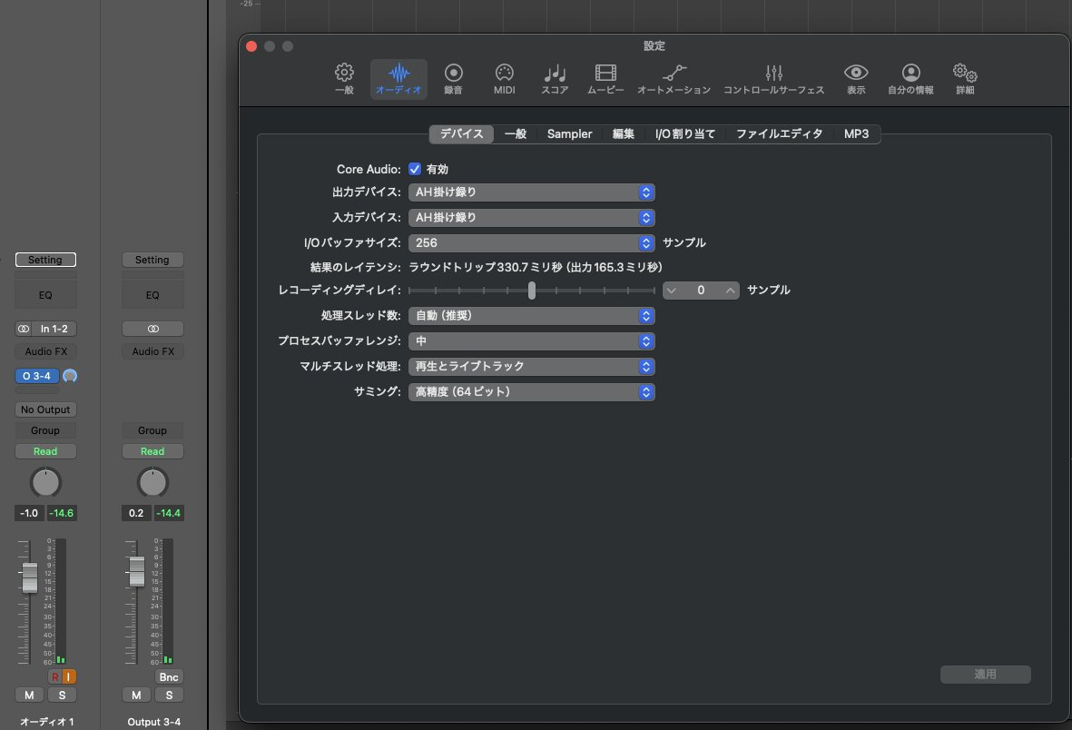The height and width of the screenshot is (730, 1072).
Task: Switch to the I/O割り当て tab
Action: click(x=685, y=134)
